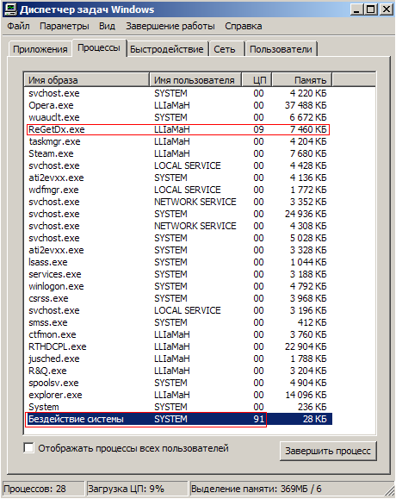Open the Вид menu
396x499 pixels.
[107, 26]
